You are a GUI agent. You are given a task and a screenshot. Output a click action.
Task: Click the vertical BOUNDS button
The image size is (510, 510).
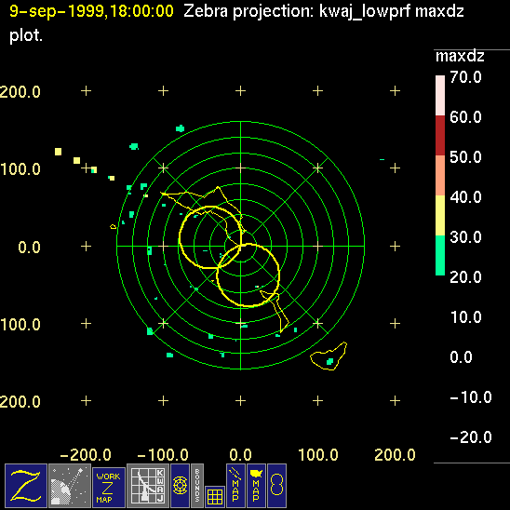tap(197, 486)
